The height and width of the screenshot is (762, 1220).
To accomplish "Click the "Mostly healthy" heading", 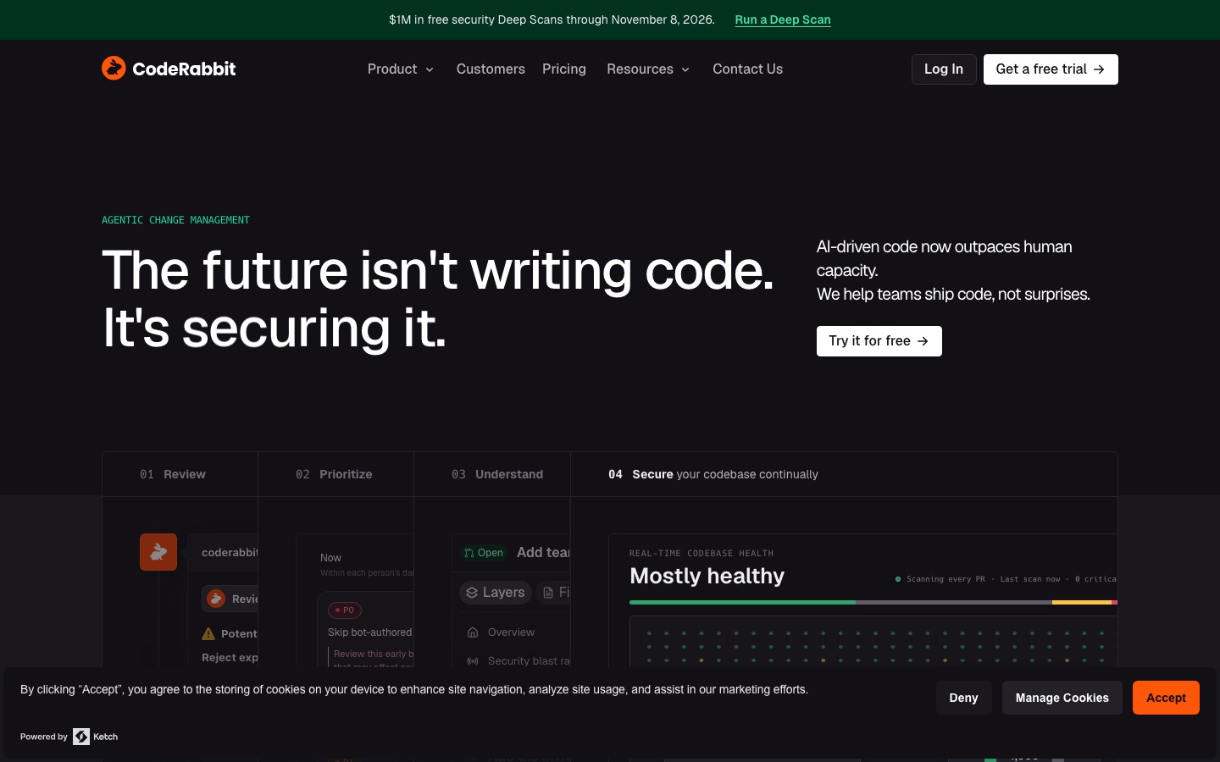I will click(707, 576).
